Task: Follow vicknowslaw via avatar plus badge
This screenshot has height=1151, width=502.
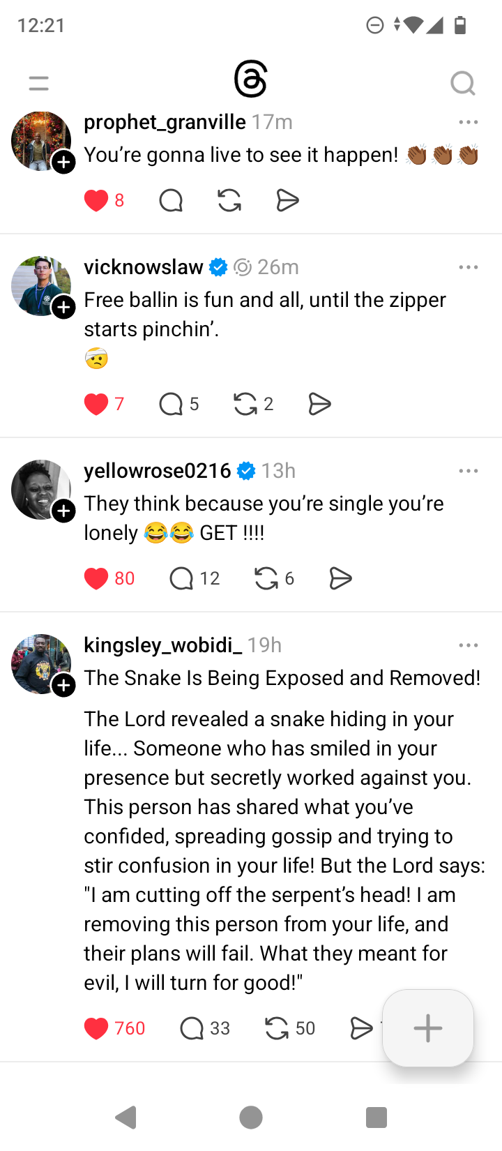Action: (x=64, y=308)
